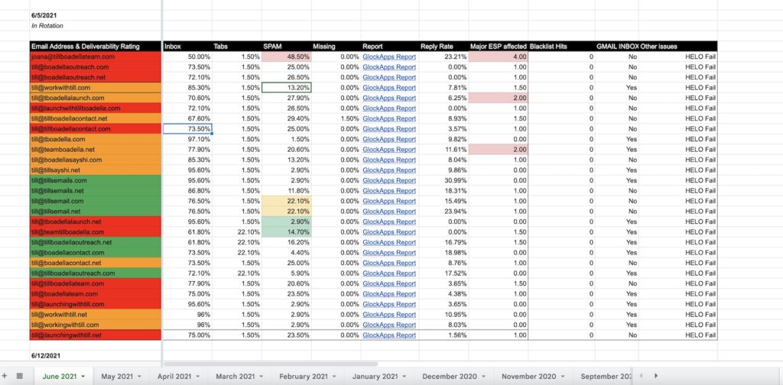
Task: Select the joana@tillboadellateam.com cell
Action: pos(96,57)
